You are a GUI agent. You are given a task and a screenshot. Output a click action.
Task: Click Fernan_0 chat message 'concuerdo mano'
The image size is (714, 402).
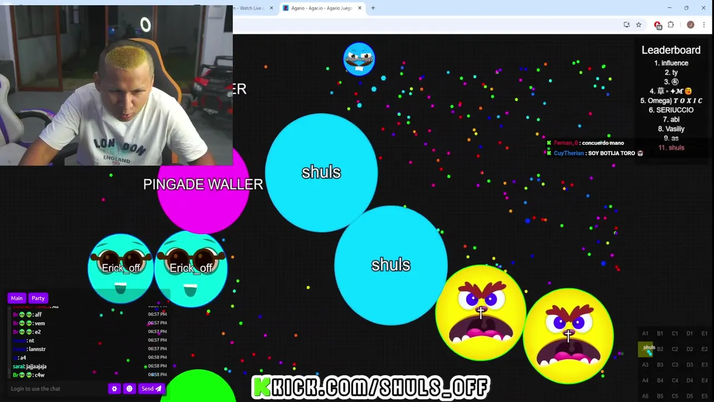coord(602,143)
